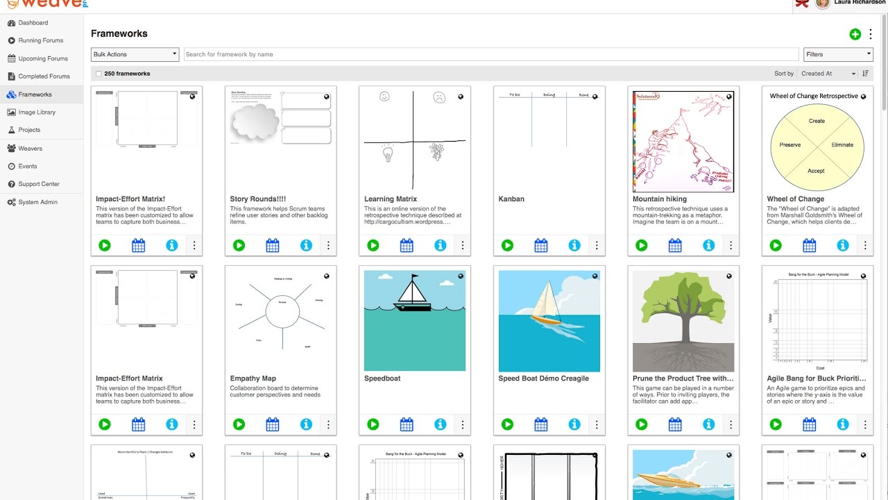Schedule the Empathy Map with calendar icon

click(273, 424)
